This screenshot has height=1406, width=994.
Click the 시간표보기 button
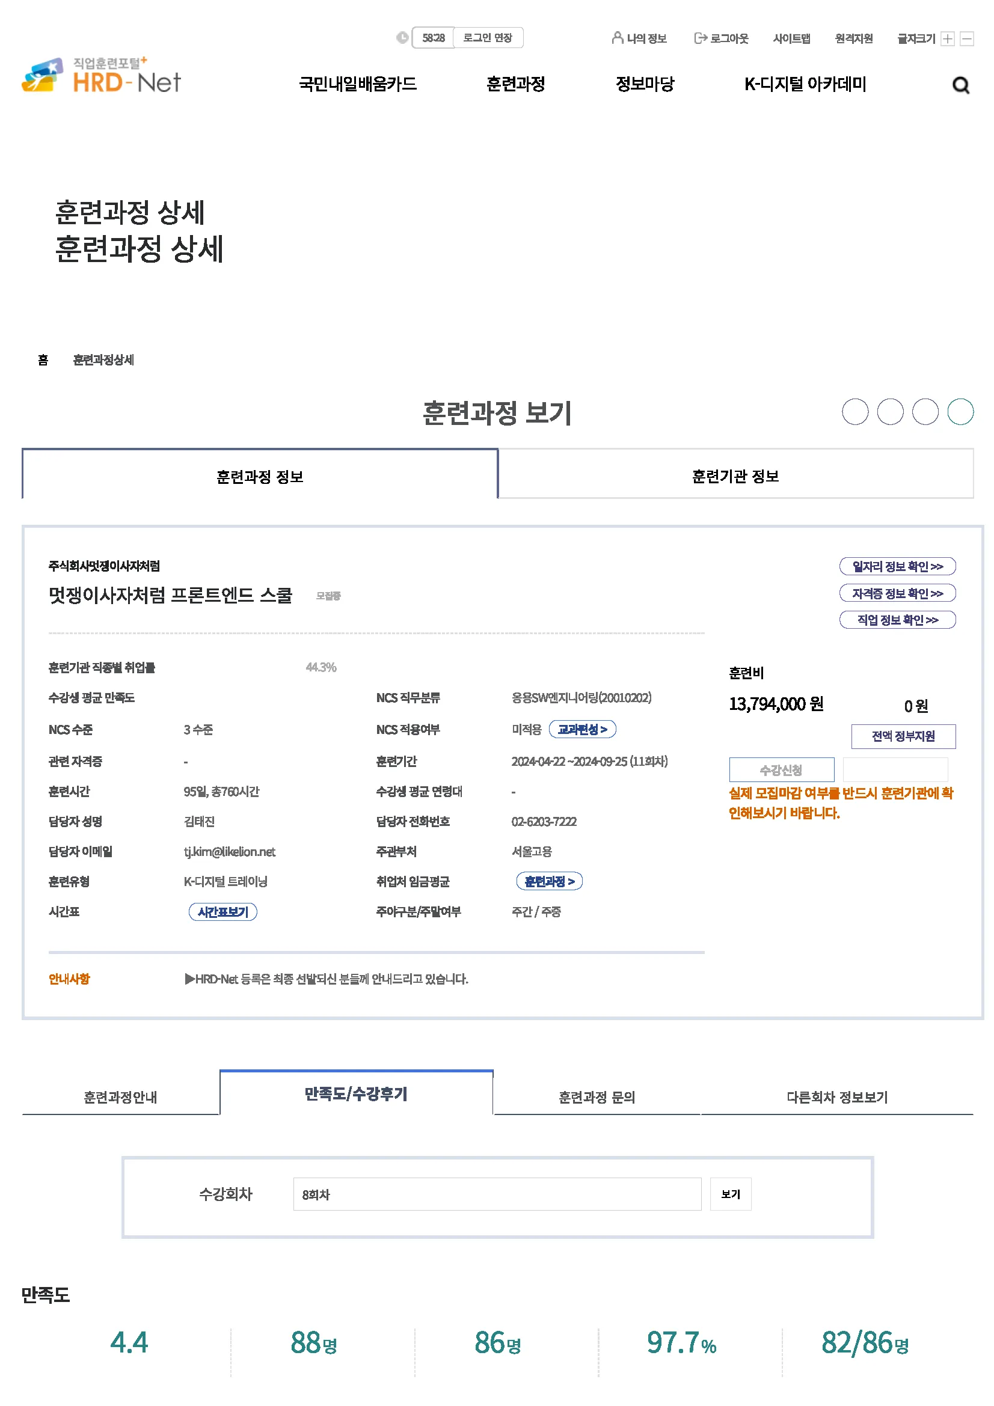coord(222,912)
